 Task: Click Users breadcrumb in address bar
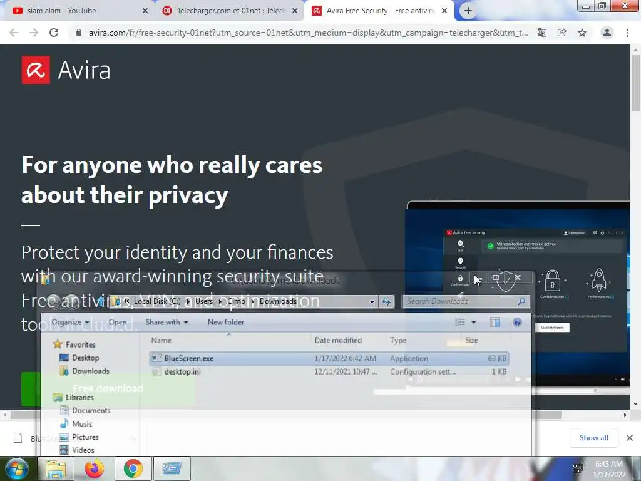(204, 301)
